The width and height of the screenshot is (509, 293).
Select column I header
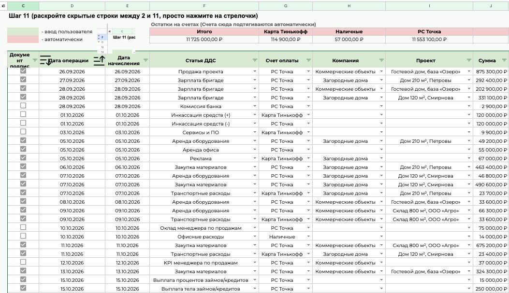click(x=429, y=6)
